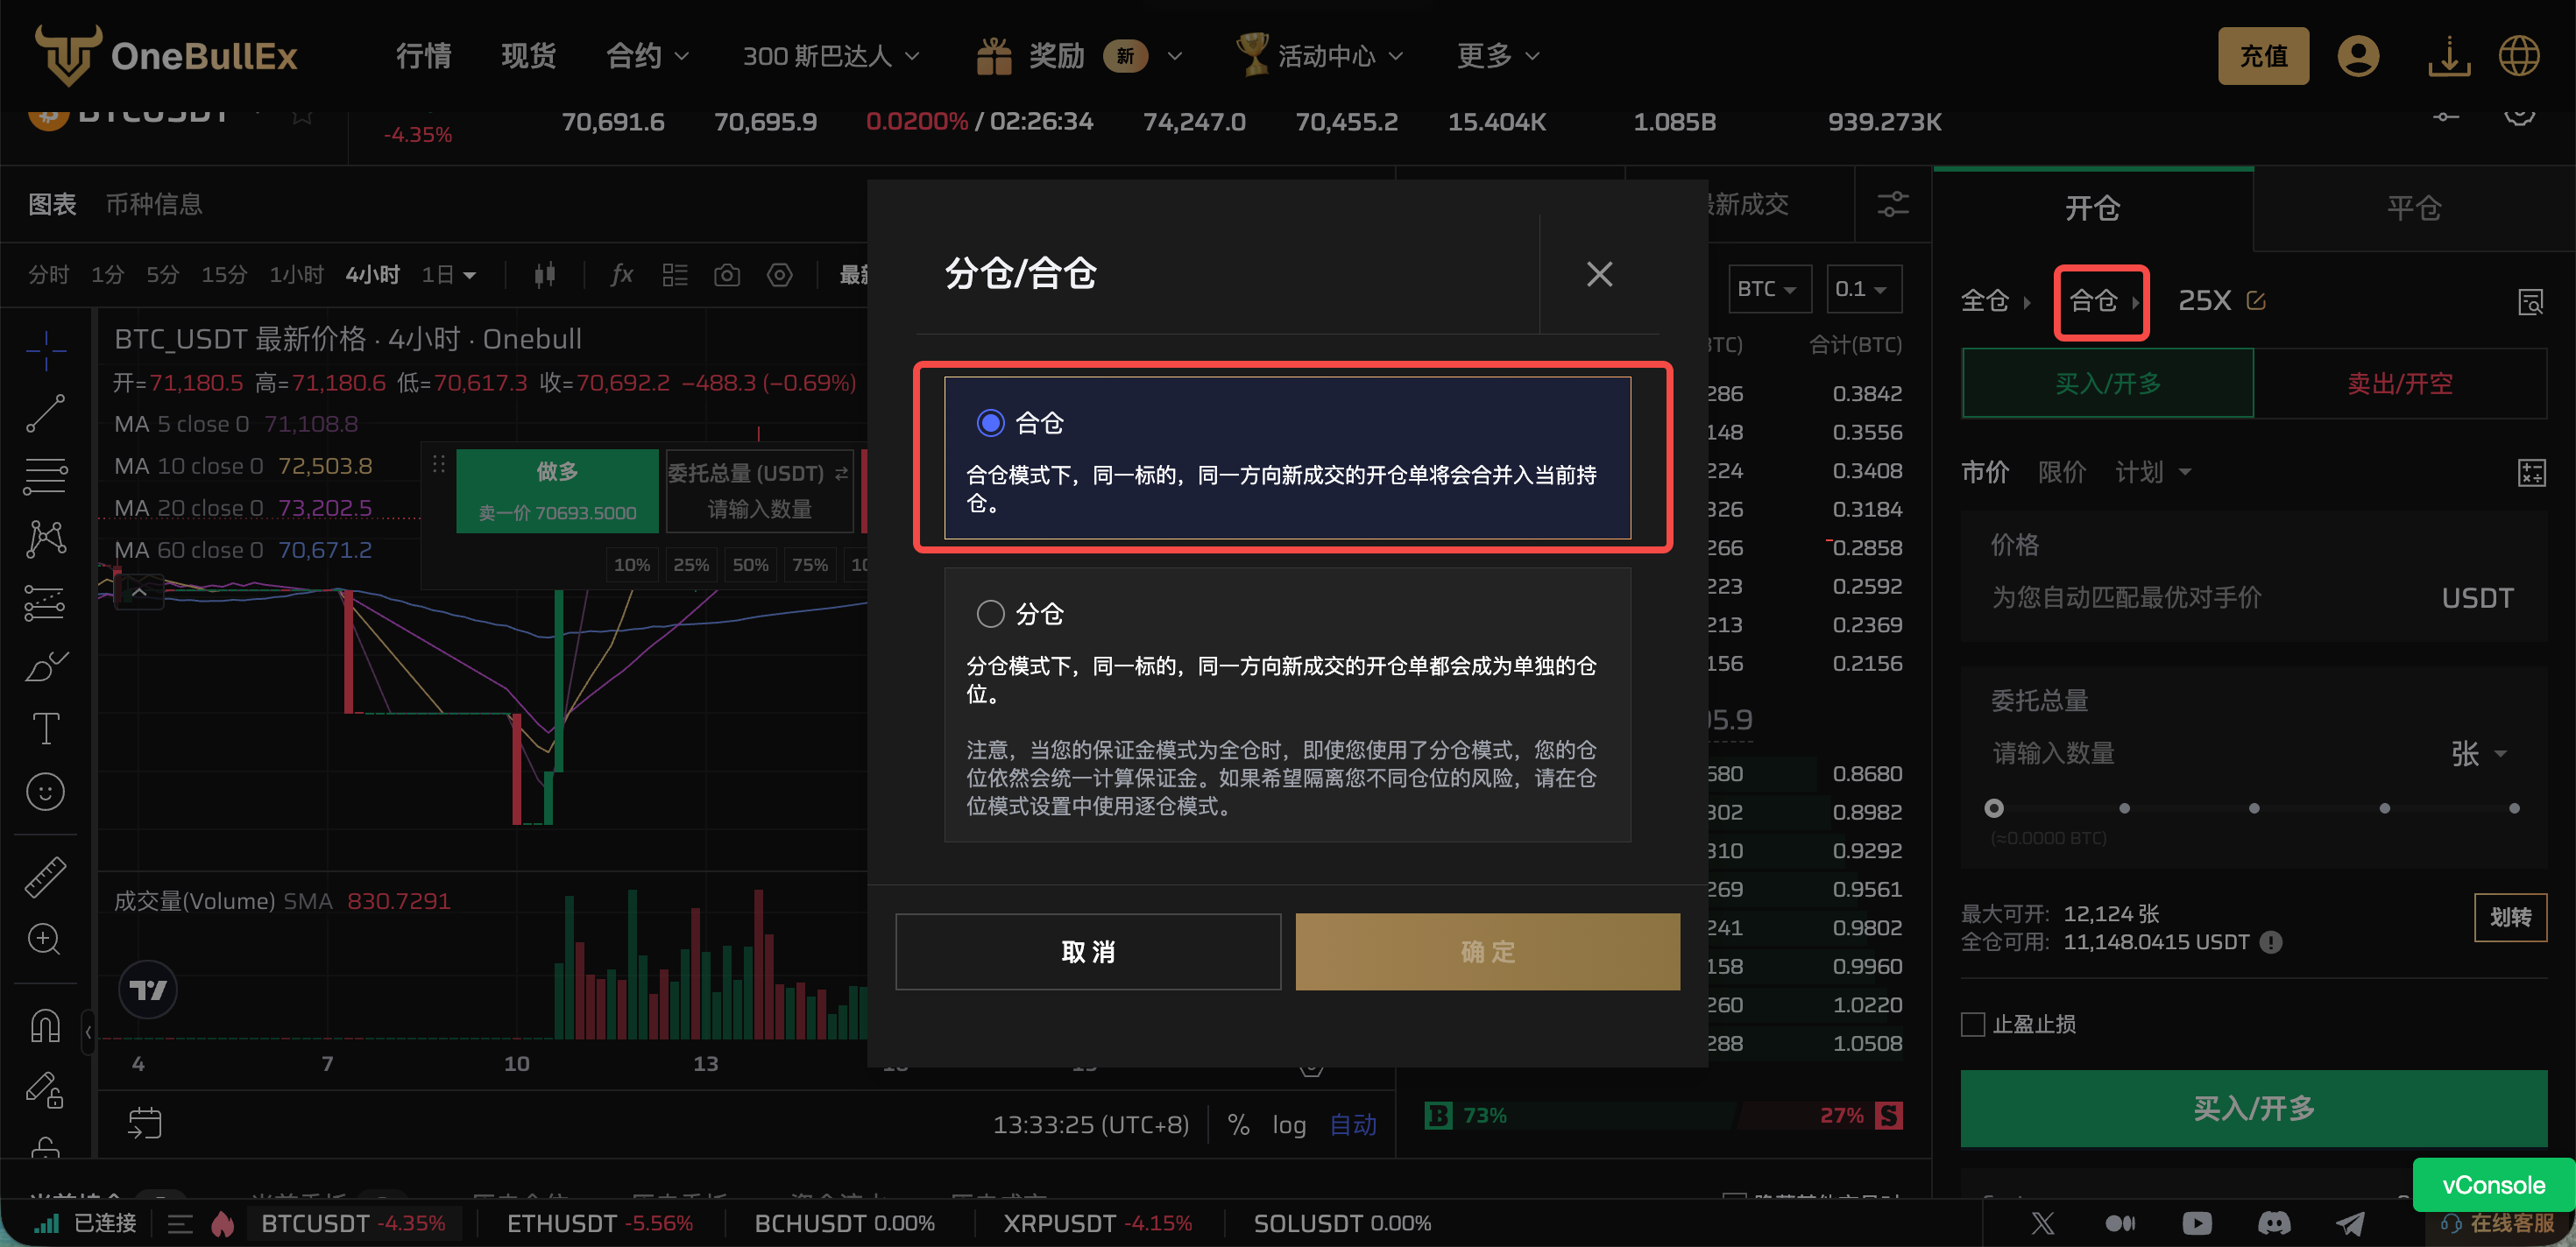This screenshot has width=2576, height=1247.
Task: Toggle the magnet snap mode
Action: pyautogui.click(x=46, y=1026)
